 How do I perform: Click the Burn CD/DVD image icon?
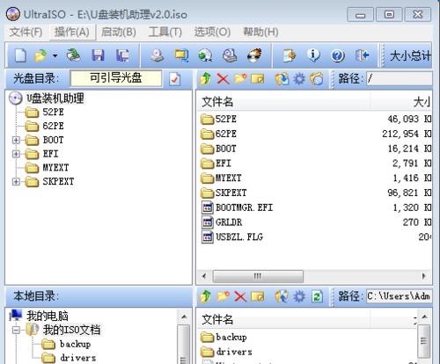pyautogui.click(x=254, y=55)
